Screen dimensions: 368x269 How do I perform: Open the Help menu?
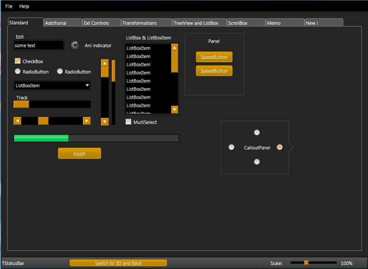click(x=24, y=6)
